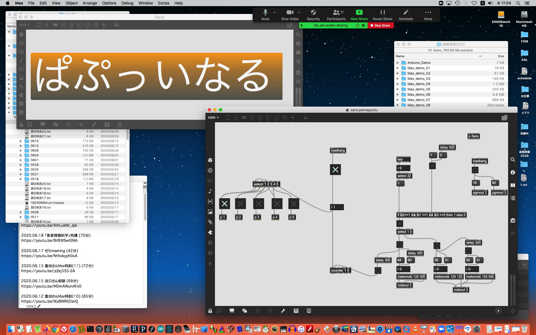Viewport: 536px width, 335px height.
Task: Click the message box with value 82
Action: coord(494,183)
